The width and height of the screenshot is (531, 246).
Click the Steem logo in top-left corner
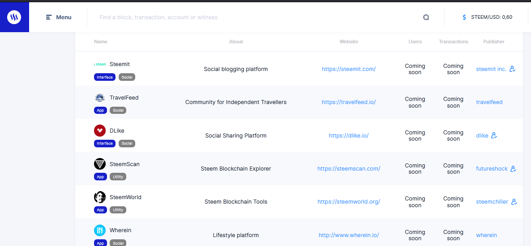pyautogui.click(x=14, y=17)
